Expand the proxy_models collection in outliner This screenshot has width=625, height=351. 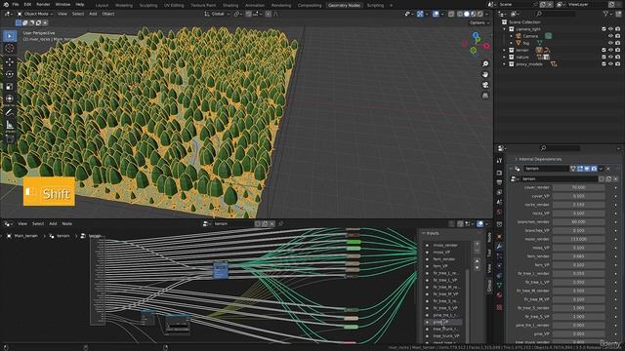pyautogui.click(x=505, y=64)
